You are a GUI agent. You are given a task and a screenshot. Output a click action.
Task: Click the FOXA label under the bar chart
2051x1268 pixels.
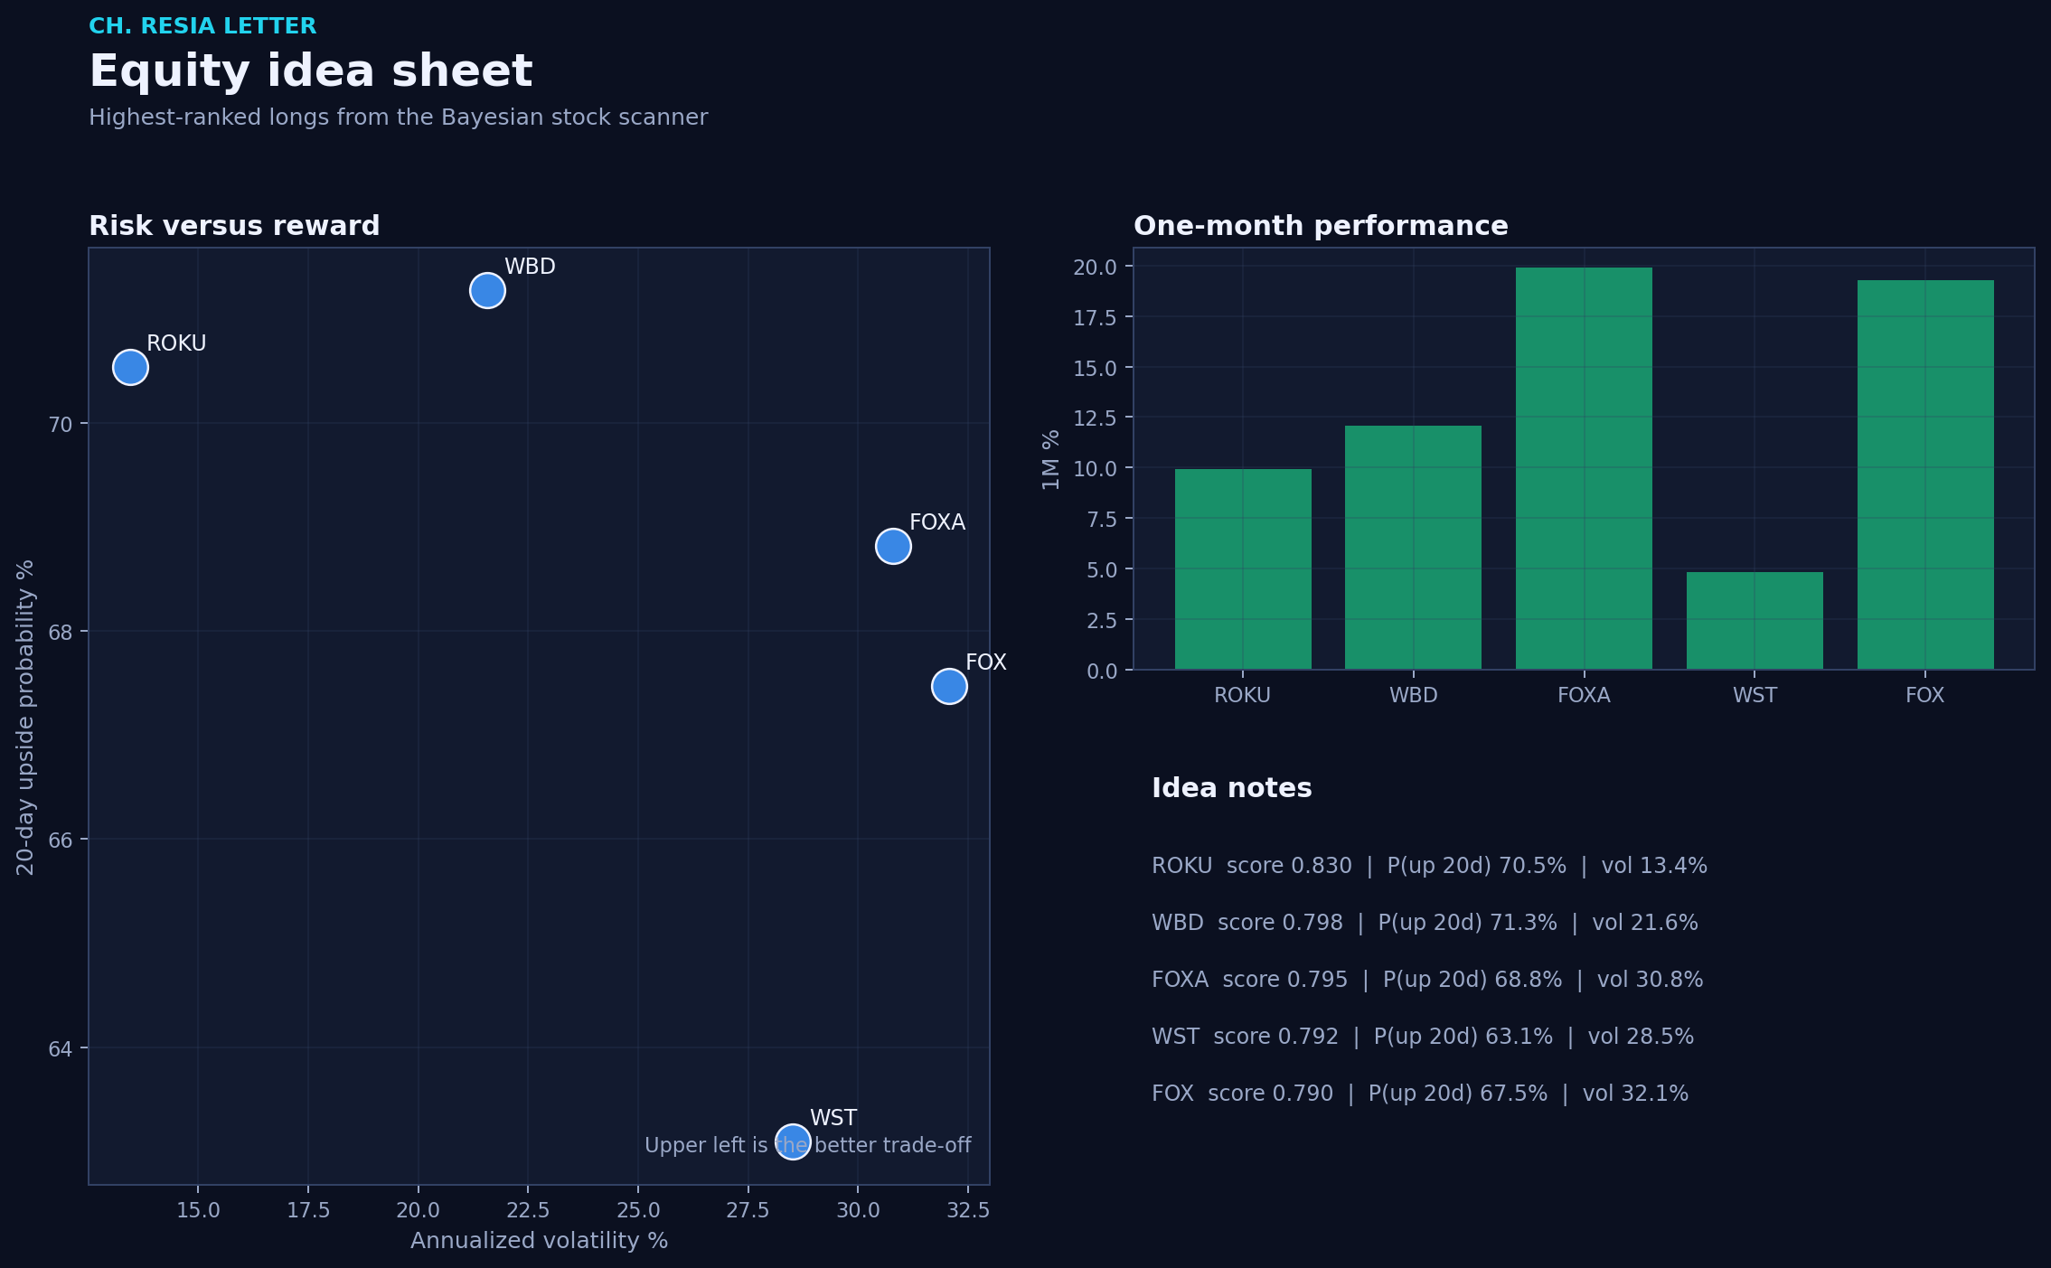pos(1584,695)
